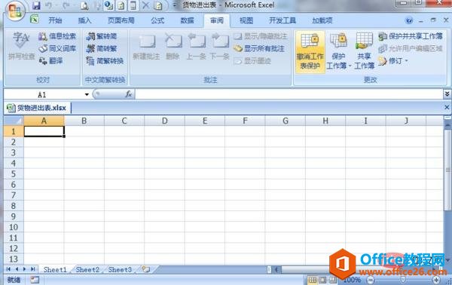Click the macro record icon in status bar
The image size is (452, 285).
[35, 280]
